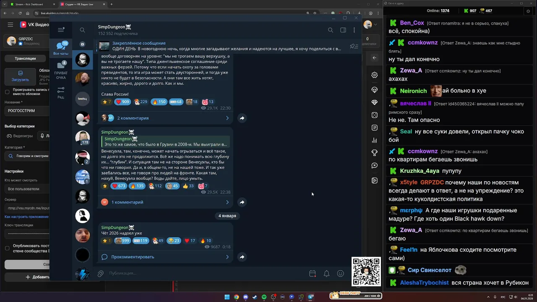Toggle crying 23 reaction on 2026 post
This screenshot has height=302, width=537.
click(x=173, y=241)
